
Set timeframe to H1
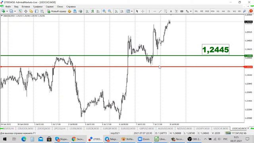click(218, 11)
